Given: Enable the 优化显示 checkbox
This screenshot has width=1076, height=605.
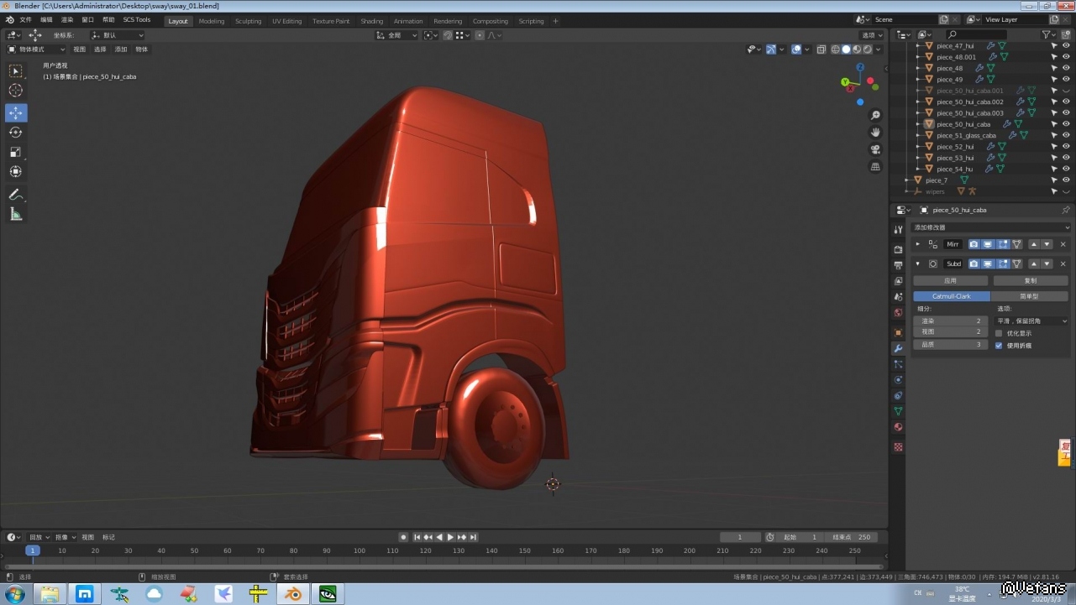Looking at the screenshot, I should point(999,333).
